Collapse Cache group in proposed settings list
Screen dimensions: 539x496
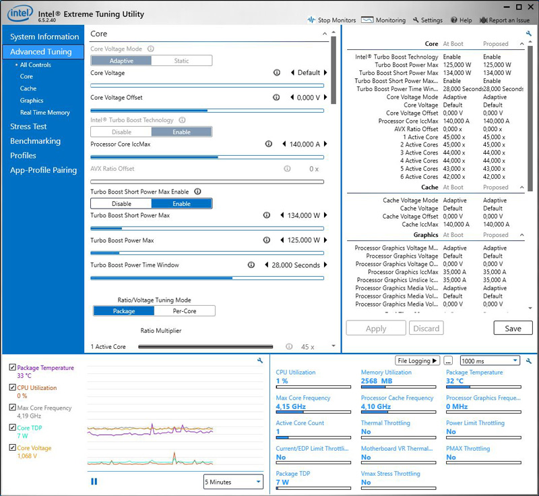tap(521, 187)
